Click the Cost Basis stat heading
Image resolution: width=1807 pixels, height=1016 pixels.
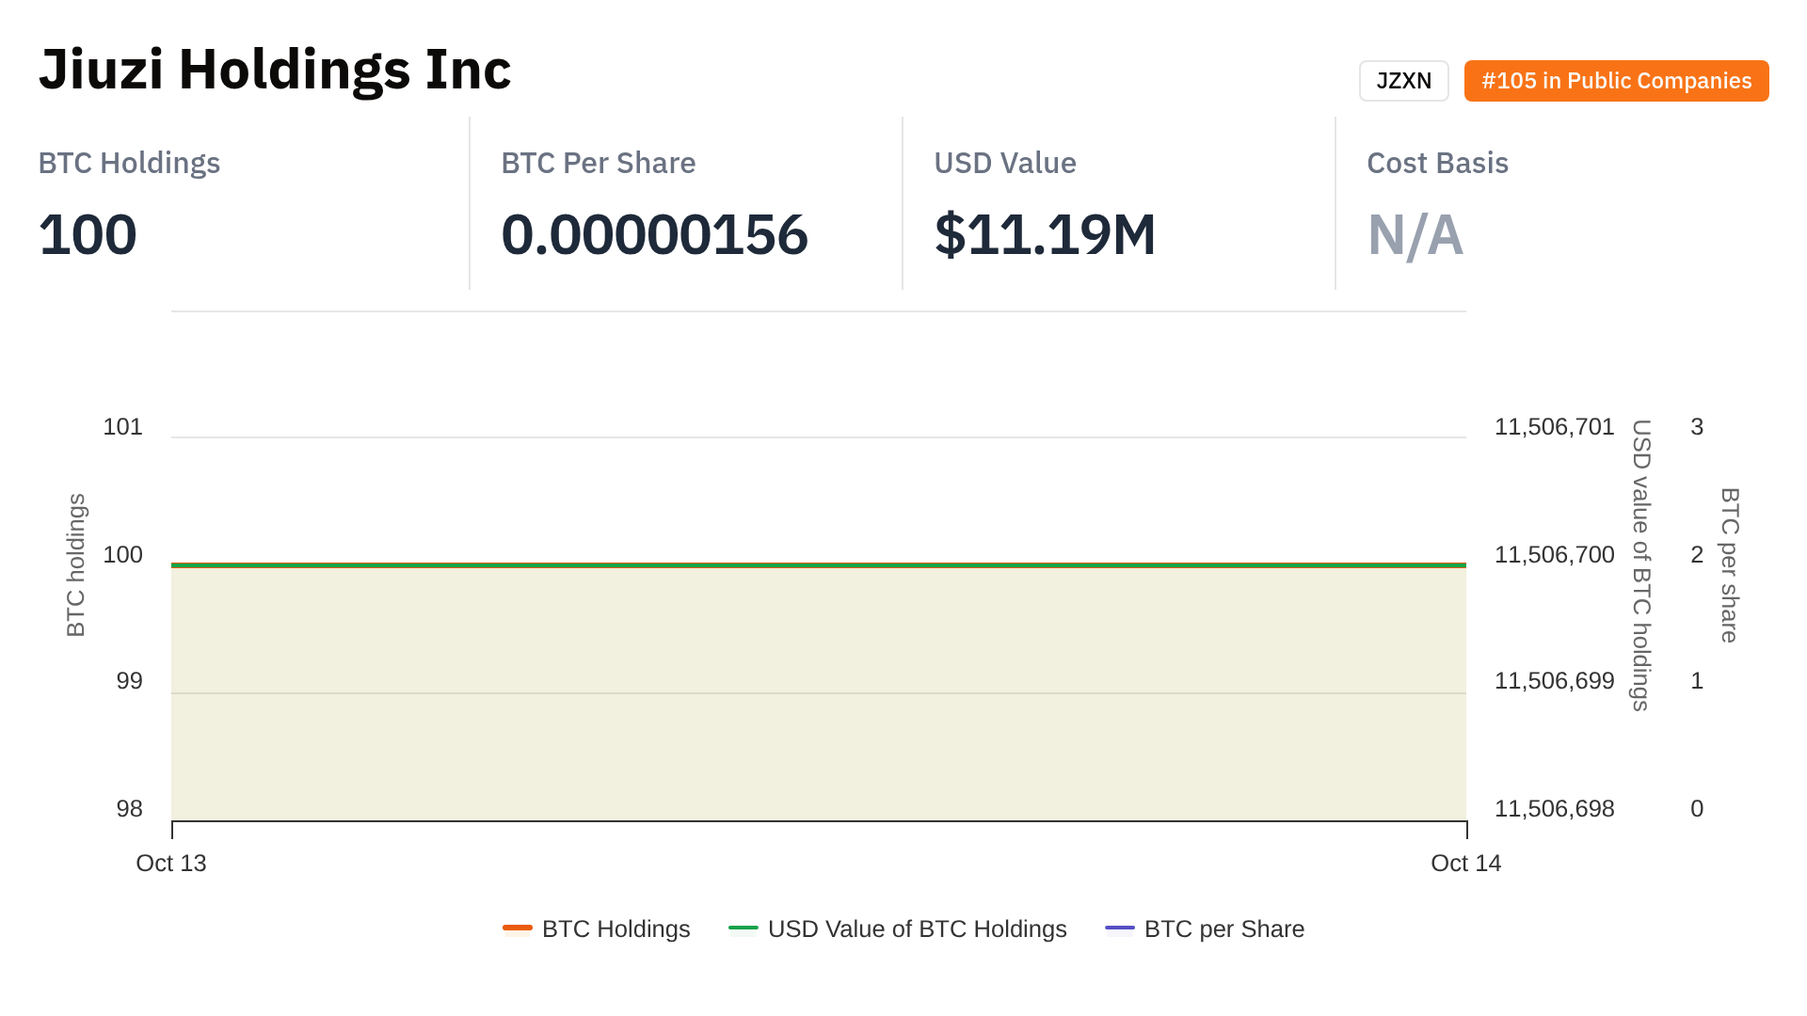[1437, 163]
